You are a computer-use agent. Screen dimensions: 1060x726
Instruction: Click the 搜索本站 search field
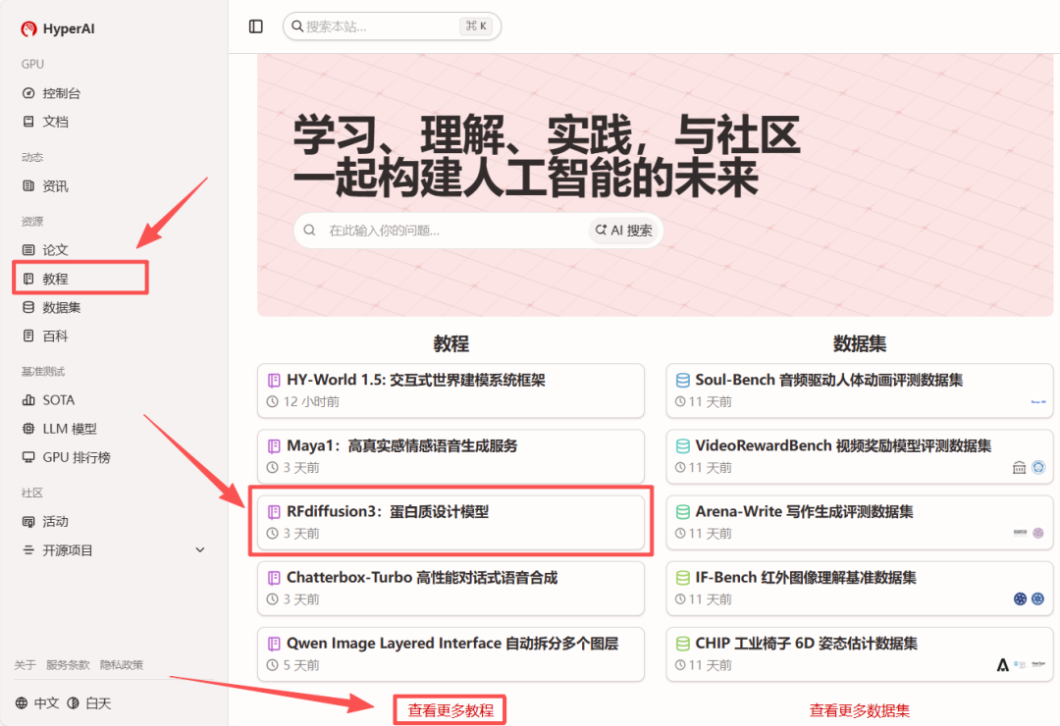392,26
